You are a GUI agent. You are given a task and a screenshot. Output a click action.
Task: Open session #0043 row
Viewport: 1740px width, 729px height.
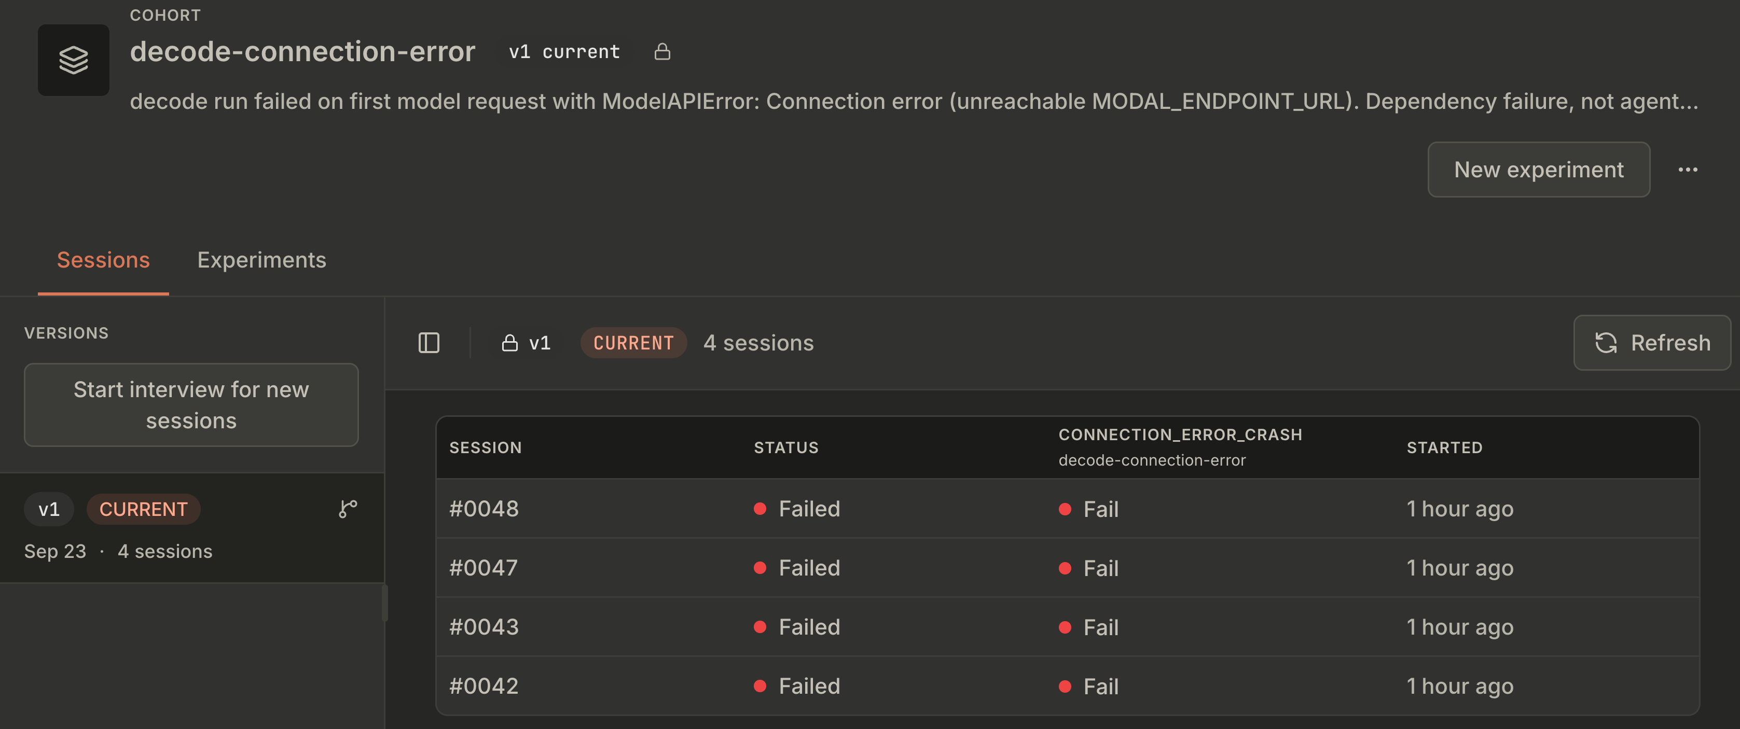(1067, 627)
